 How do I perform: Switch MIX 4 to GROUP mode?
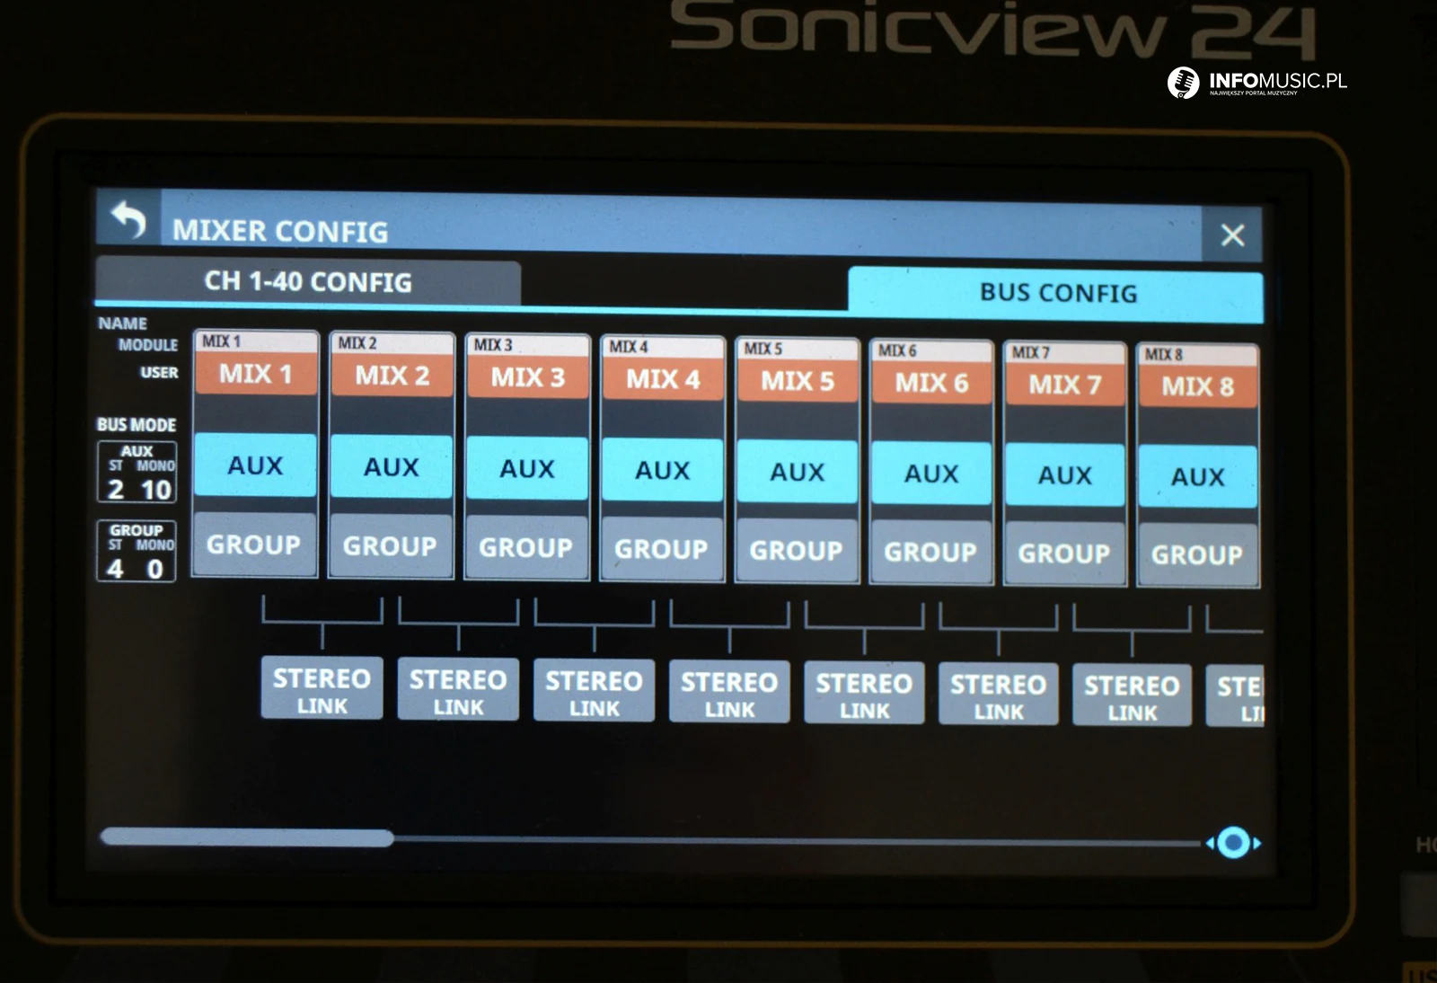coord(662,550)
